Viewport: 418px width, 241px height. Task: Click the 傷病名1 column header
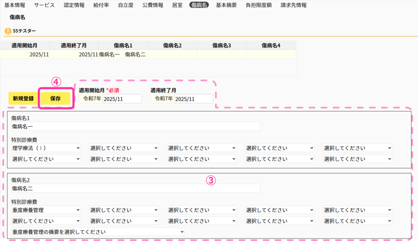[x=123, y=45]
